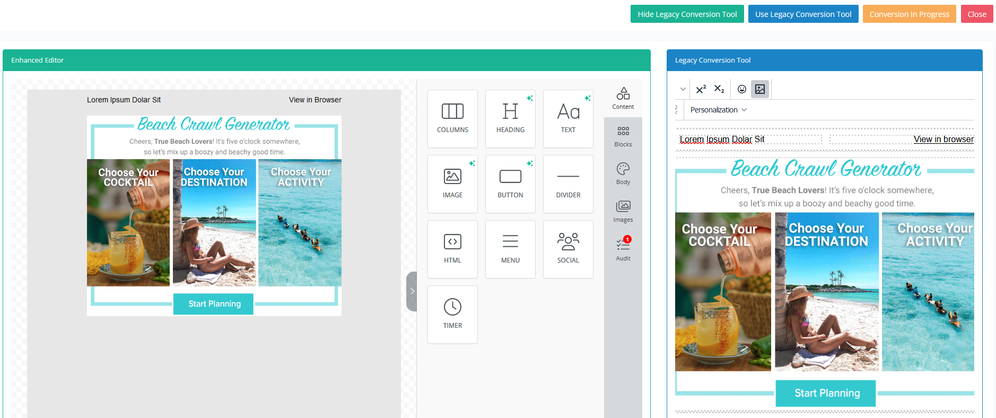Select Lorem Ipsum Dolar Sit text in Legacy tool
Viewport: 996px width, 418px height.
click(x=722, y=139)
